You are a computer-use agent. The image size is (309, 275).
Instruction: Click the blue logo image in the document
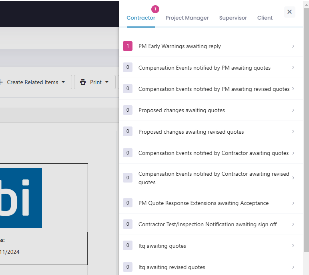pos(21,198)
